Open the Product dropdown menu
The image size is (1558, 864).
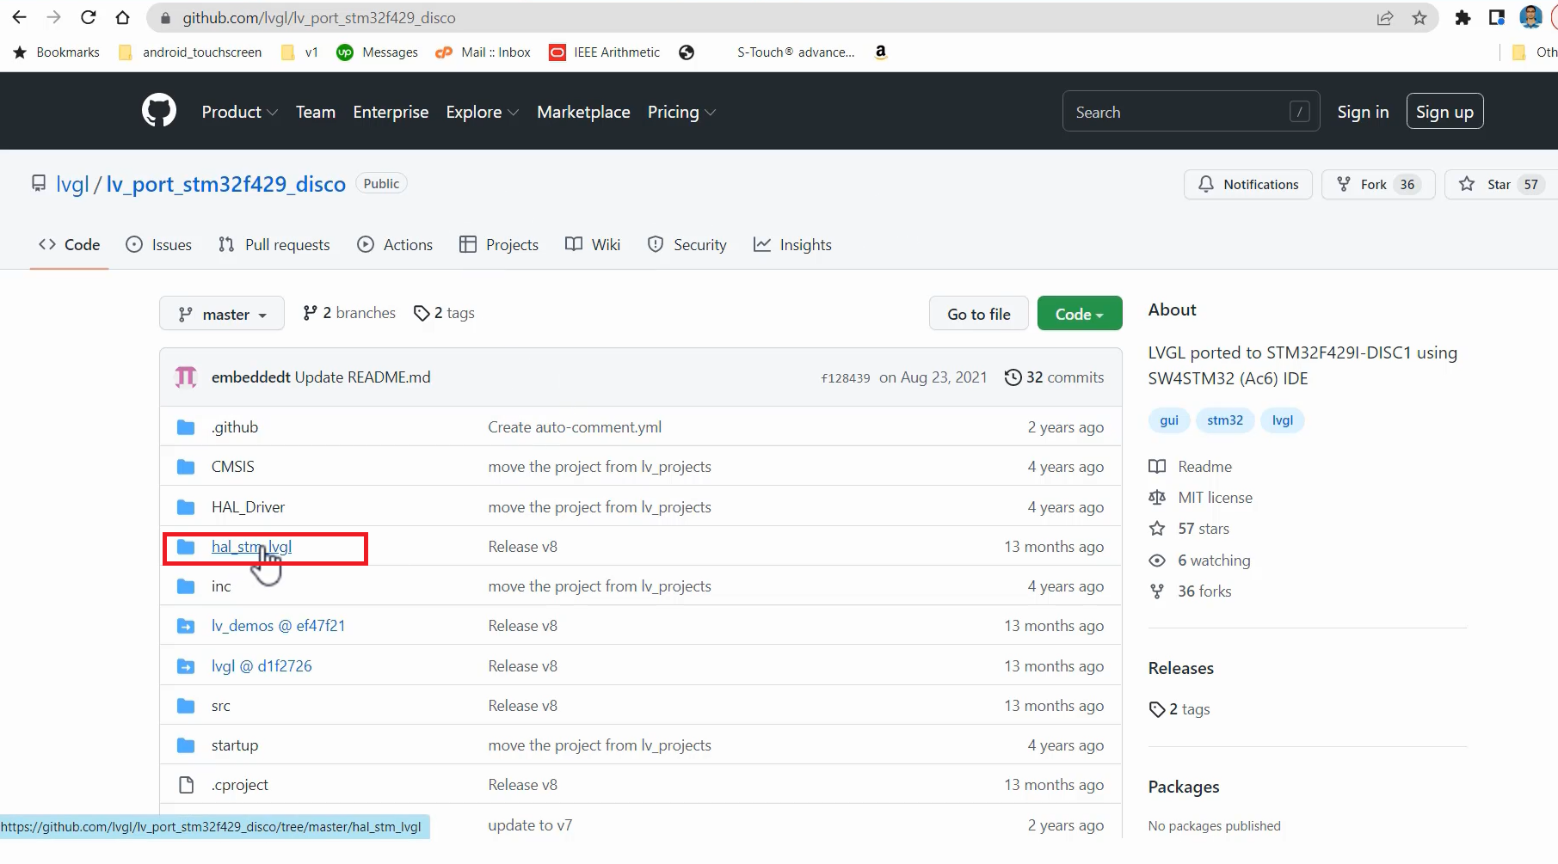click(239, 112)
